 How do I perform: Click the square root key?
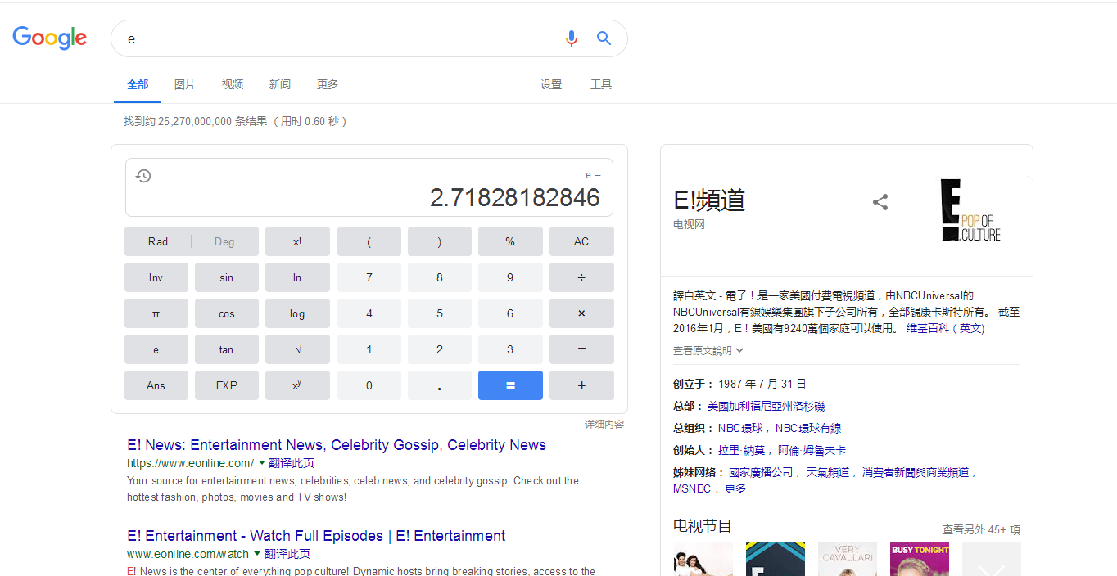pyautogui.click(x=297, y=349)
